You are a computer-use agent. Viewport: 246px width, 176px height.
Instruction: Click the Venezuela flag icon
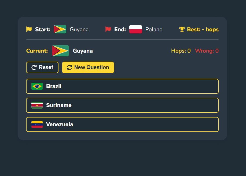point(37,124)
